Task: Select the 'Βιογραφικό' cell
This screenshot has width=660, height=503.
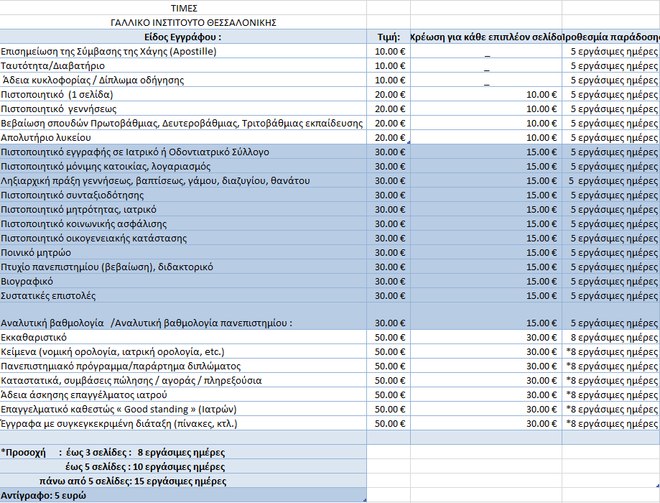Action: [x=27, y=281]
